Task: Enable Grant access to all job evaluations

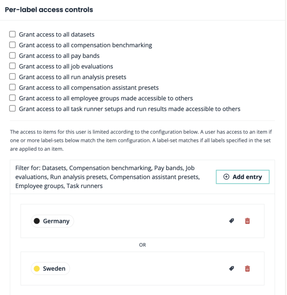Action: (13, 66)
